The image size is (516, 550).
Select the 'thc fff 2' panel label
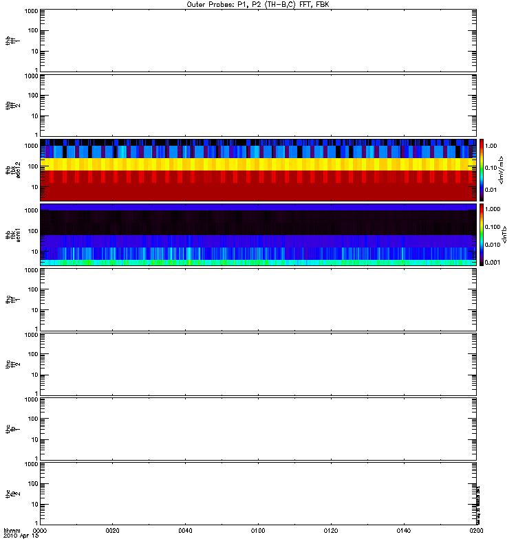pyautogui.click(x=13, y=364)
